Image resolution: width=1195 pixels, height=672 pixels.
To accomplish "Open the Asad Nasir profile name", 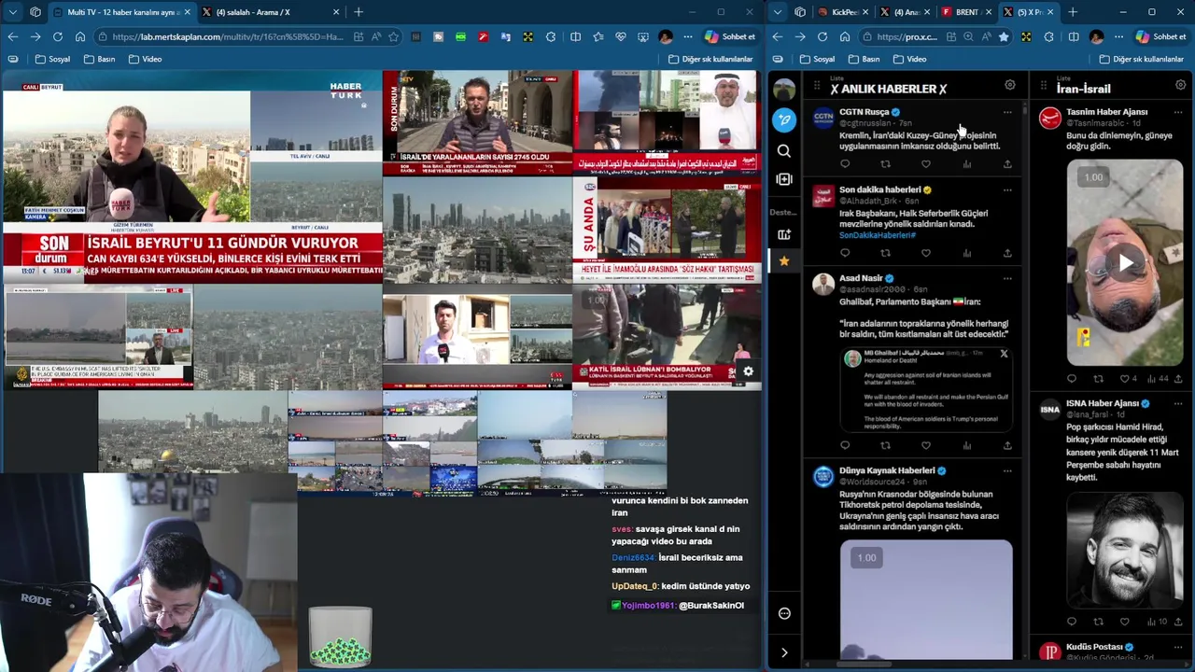I will click(861, 278).
